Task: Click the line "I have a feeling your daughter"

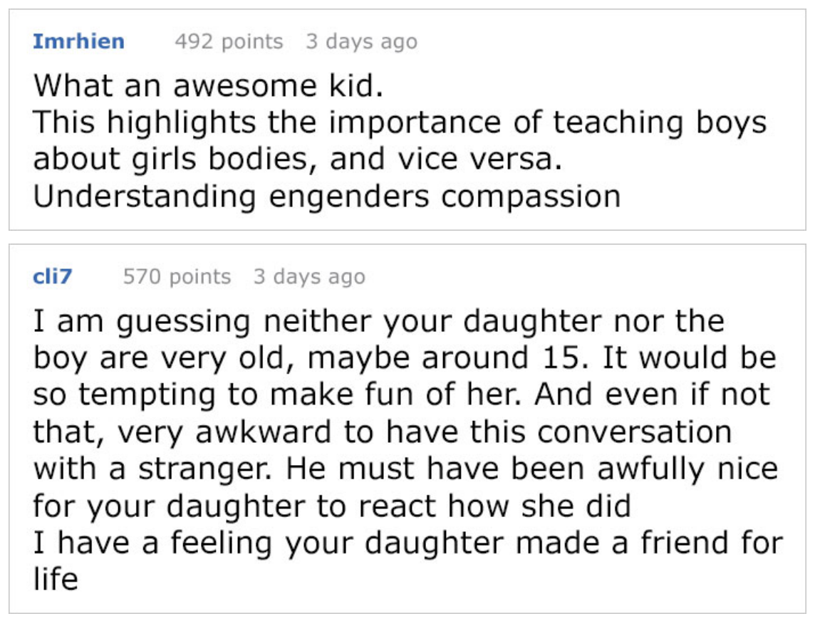Action: pos(407,543)
